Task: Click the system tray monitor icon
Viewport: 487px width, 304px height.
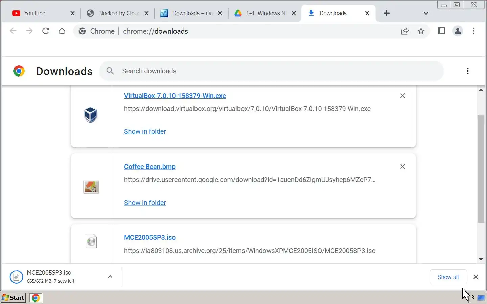Action: 481,298
